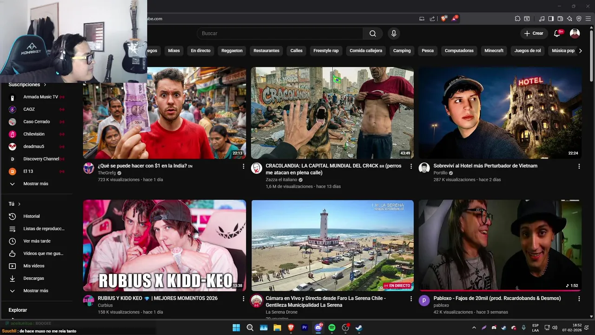Open Premiere Pro from the Windows taskbar

coord(304,328)
